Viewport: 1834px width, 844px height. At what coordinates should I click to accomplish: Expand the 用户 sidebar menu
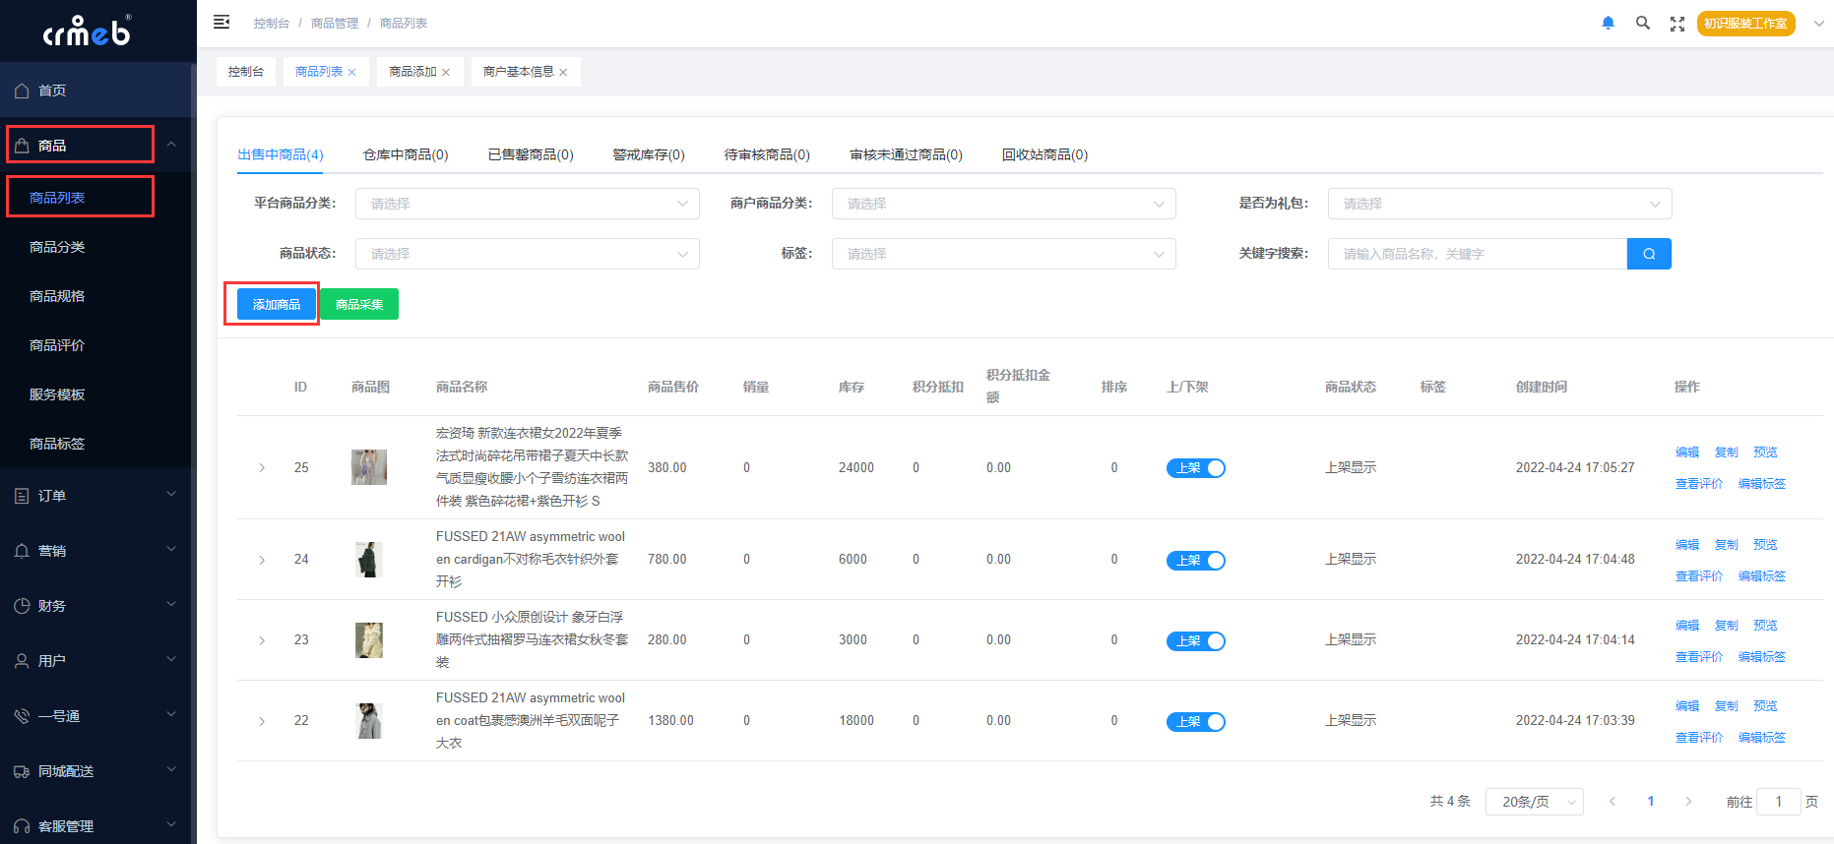[95, 661]
